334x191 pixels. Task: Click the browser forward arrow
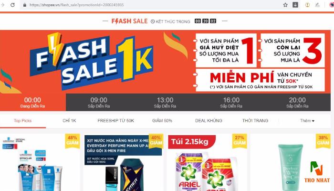click(x=3, y=5)
